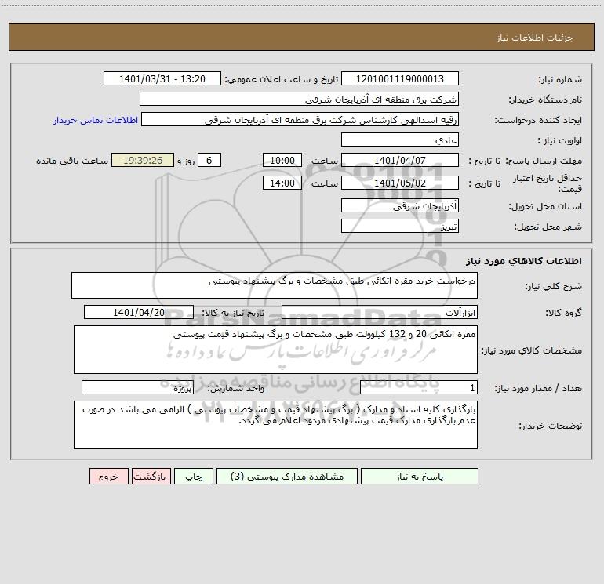Click the شهر محل تحویل field تبریز

tap(400, 226)
